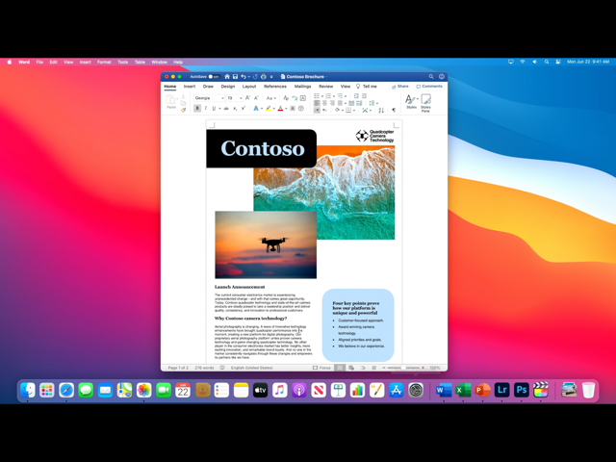
Task: Open numbered list dropdown arrow
Action: coord(334,96)
